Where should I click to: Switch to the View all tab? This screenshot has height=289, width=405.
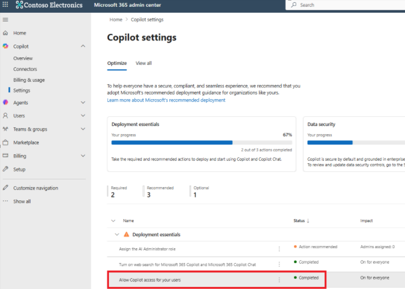(144, 63)
